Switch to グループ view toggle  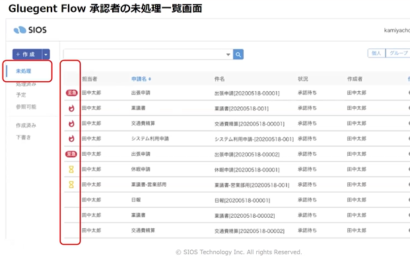point(397,53)
